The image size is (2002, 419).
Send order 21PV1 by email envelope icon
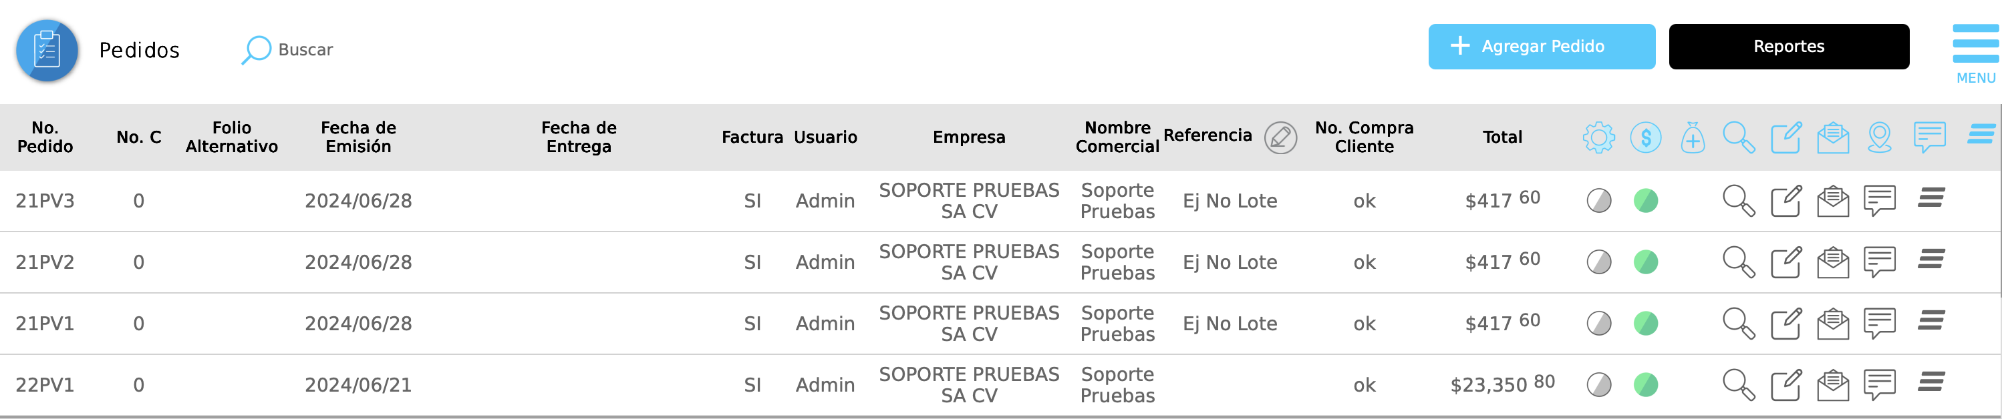pos(1832,324)
